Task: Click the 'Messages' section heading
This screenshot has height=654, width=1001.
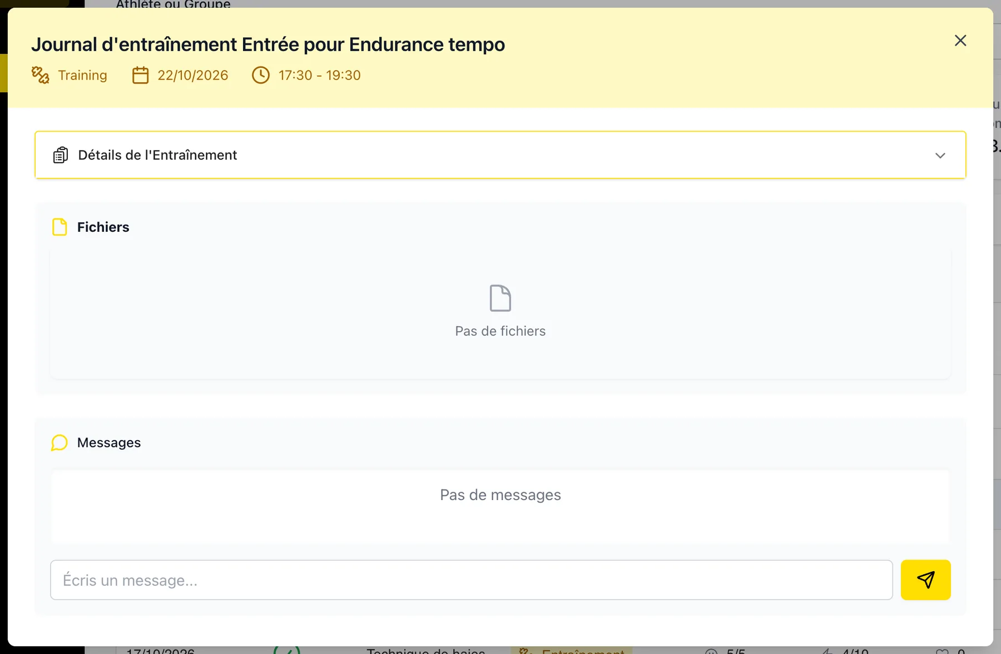Action: (109, 443)
